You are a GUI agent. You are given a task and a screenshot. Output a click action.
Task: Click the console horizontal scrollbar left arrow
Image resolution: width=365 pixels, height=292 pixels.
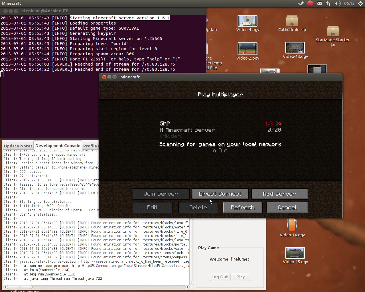(5, 287)
